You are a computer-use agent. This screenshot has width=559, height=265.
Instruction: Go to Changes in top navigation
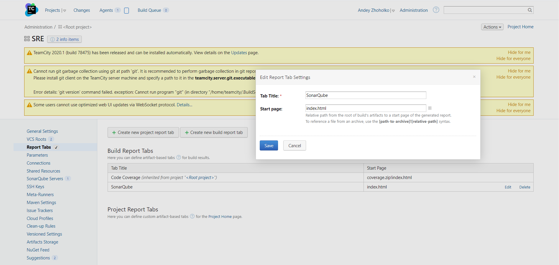(82, 10)
